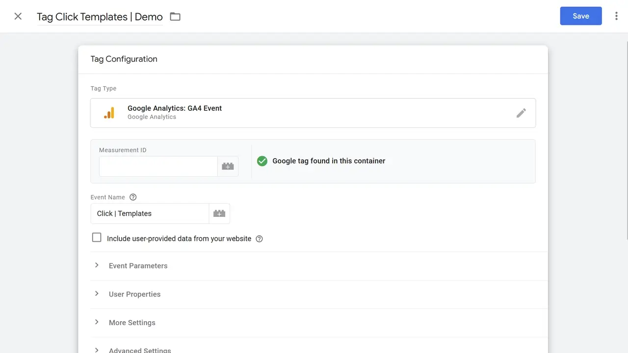Screen dimensions: 628x353
Task: Click Google Analytics: GA4 Event tag type
Action: 313,113
